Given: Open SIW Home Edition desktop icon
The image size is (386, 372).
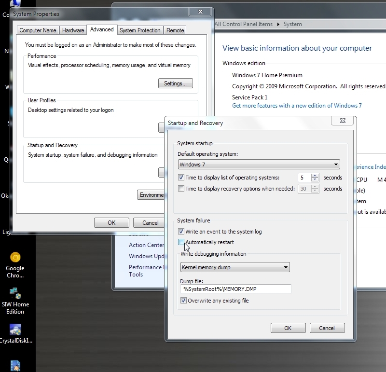Looking at the screenshot, I should tap(15, 301).
